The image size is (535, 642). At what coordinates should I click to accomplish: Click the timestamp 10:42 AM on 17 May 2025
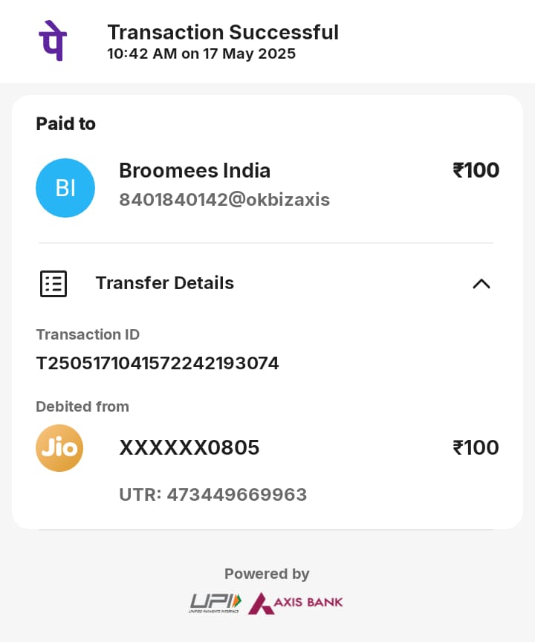[x=201, y=53]
